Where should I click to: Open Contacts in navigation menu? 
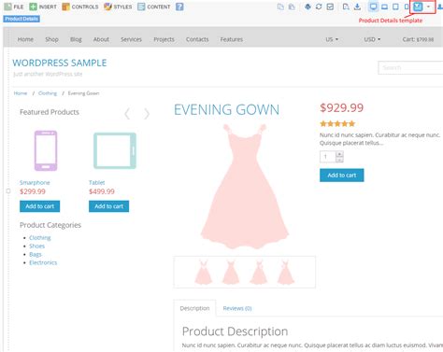[197, 39]
